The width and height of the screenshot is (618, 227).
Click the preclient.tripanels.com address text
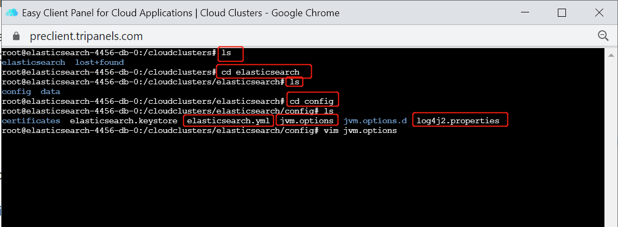(x=86, y=37)
